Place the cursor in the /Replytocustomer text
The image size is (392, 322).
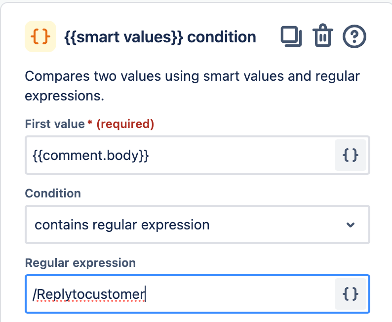[89, 294]
